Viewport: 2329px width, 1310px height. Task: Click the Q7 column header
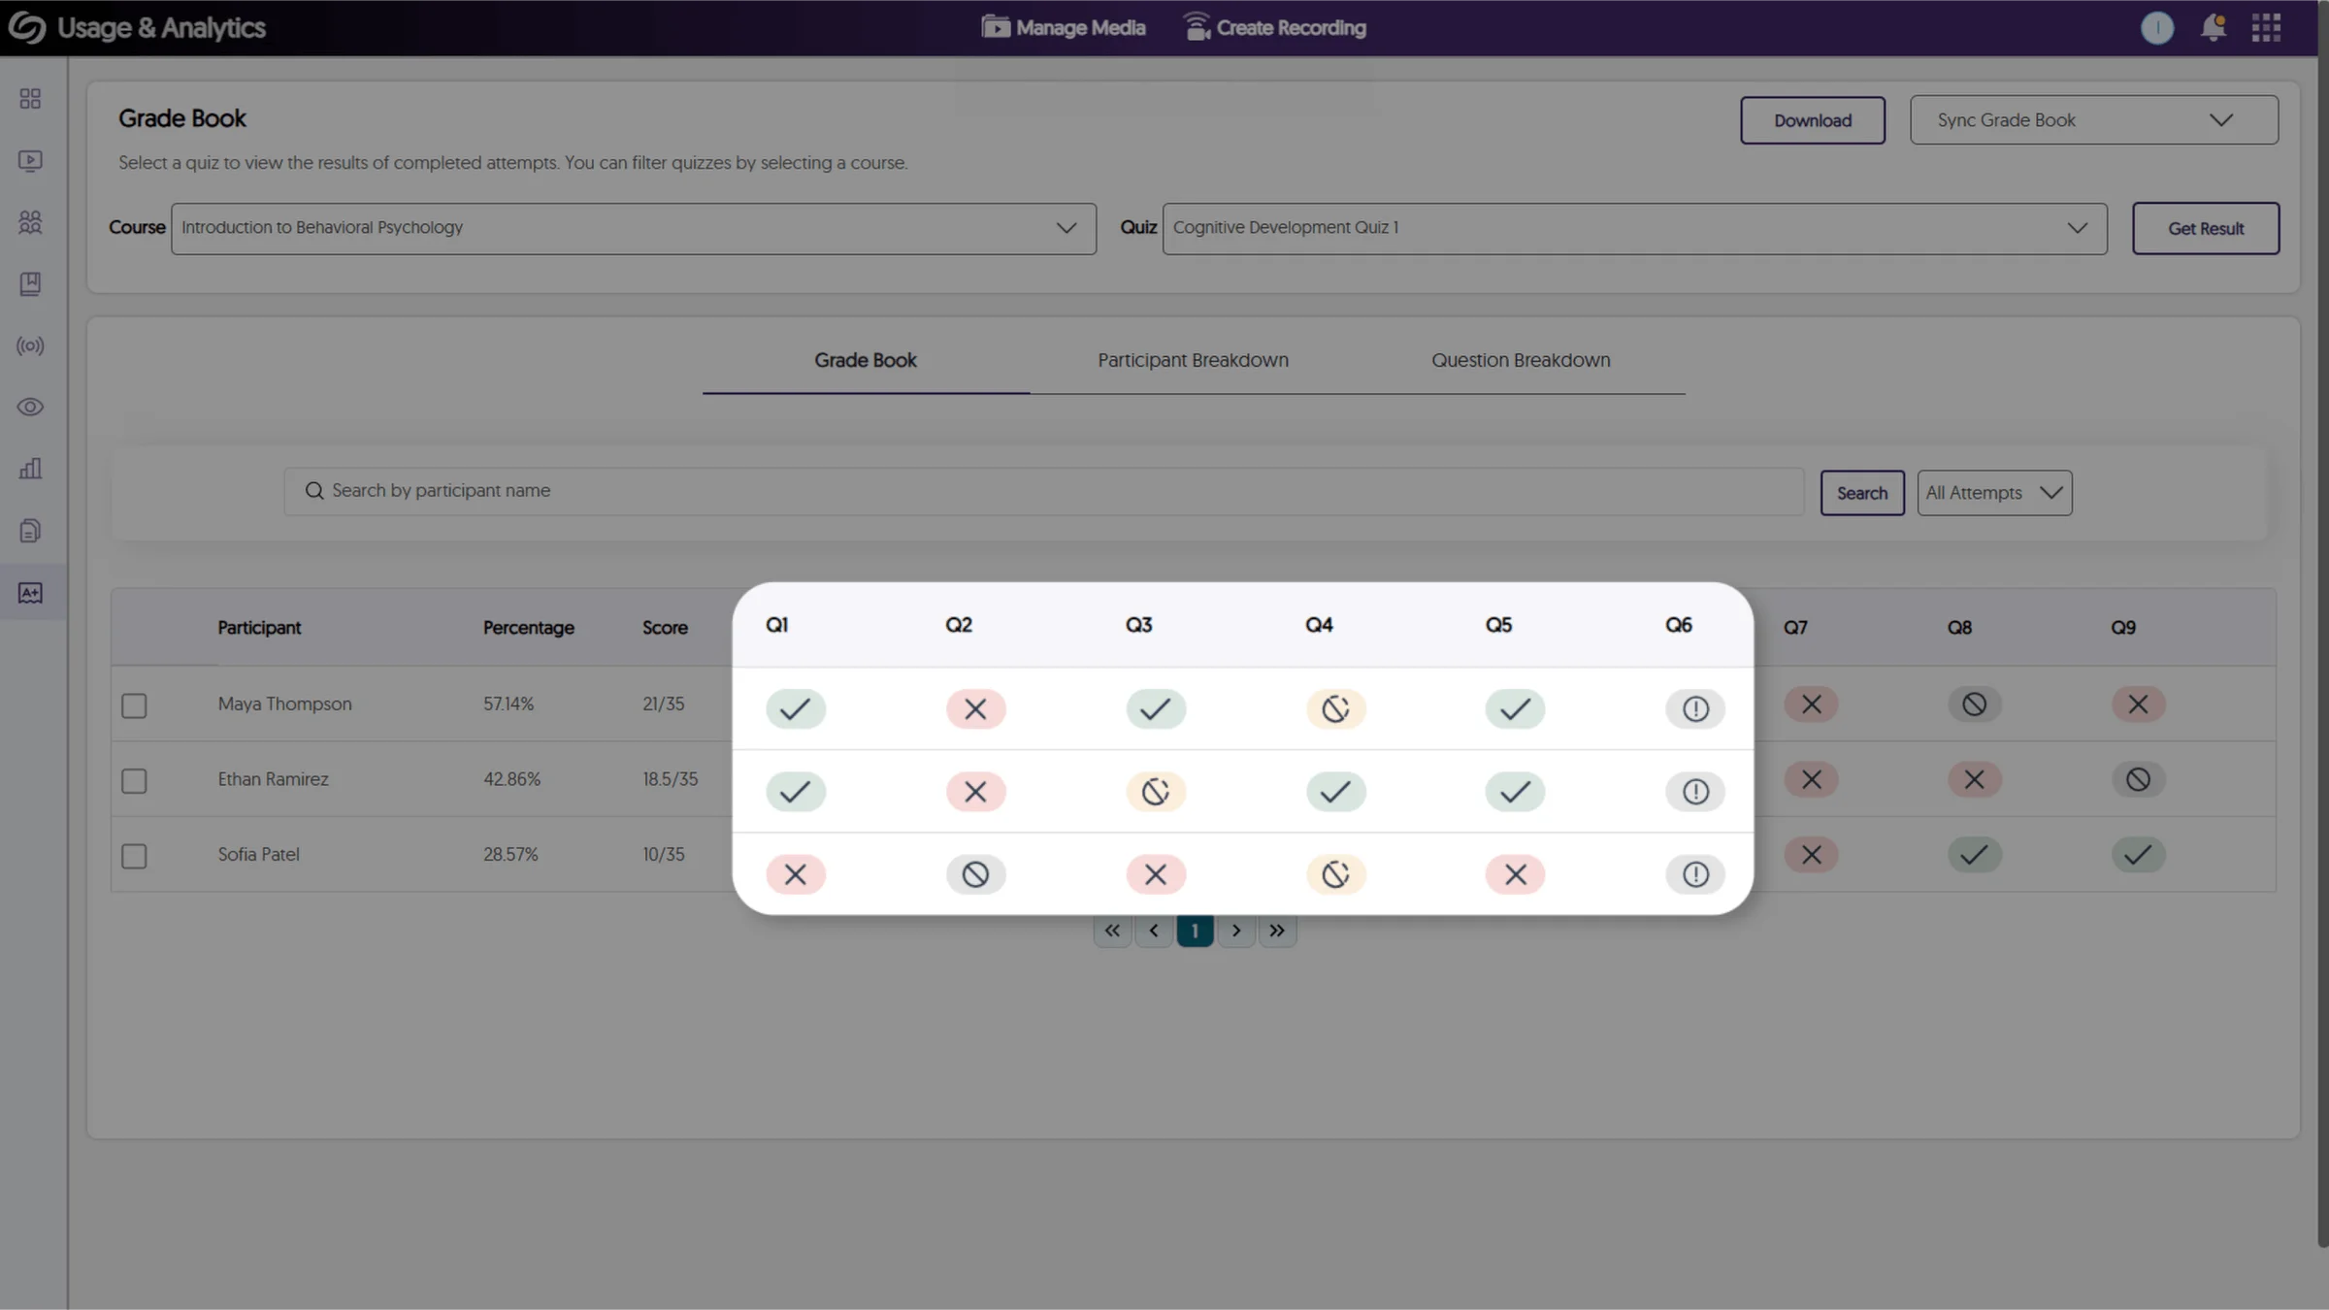(x=1795, y=628)
